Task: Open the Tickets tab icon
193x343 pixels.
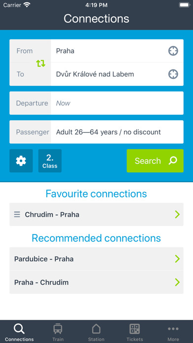Action: pos(134,329)
